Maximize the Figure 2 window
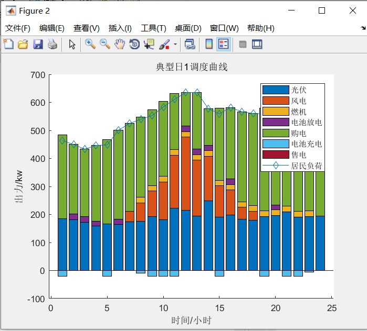Viewport: 367px width, 331px height. click(322, 10)
